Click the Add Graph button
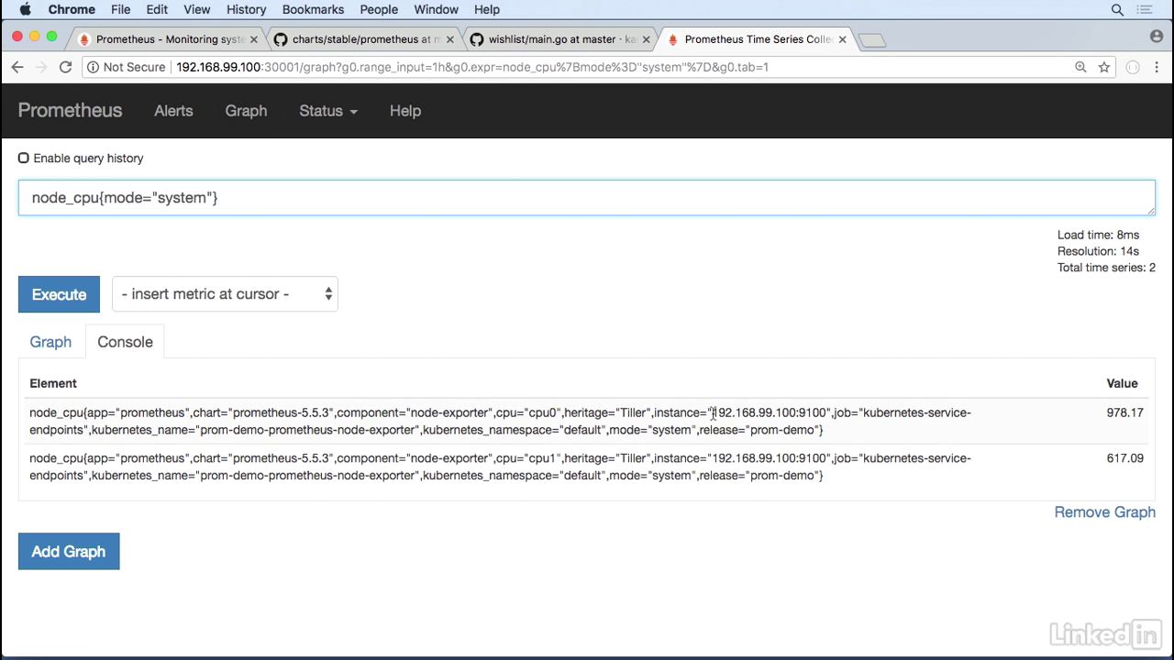Screen dimensions: 1174x660 click(x=69, y=552)
